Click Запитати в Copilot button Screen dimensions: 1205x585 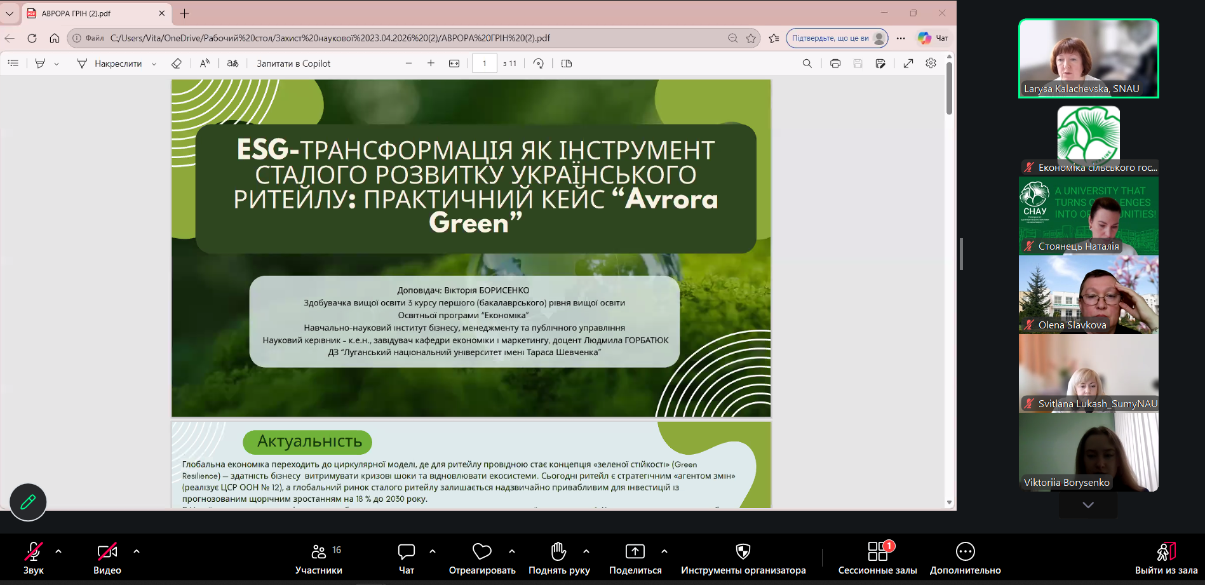[x=293, y=64]
